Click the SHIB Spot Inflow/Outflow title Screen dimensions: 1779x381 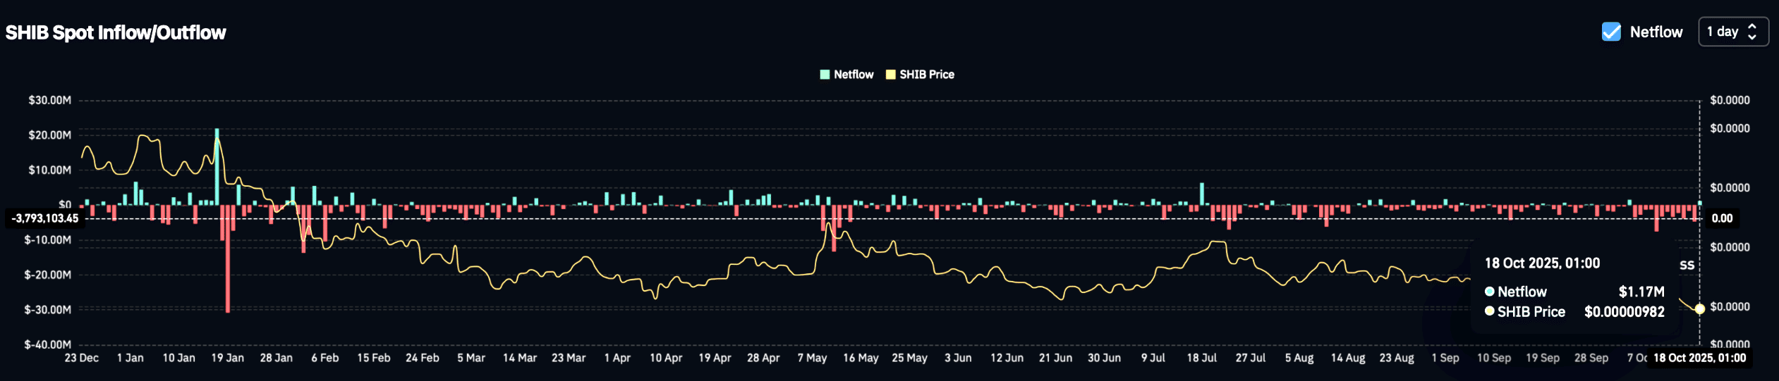pyautogui.click(x=116, y=32)
